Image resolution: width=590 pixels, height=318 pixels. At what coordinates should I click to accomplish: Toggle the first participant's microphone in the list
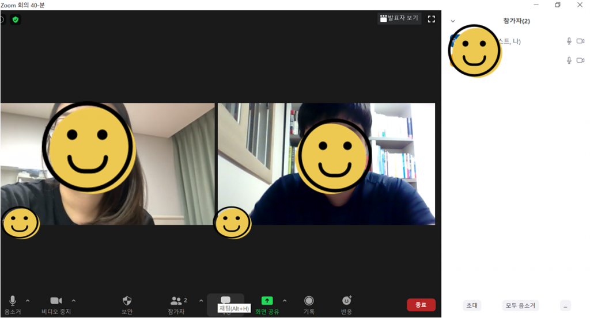click(569, 41)
